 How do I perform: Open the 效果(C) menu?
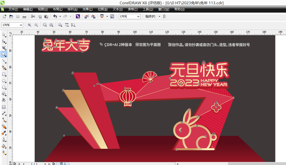(x=88, y=9)
